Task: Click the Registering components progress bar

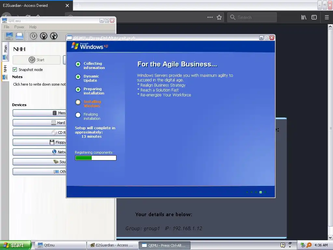Action: (x=96, y=158)
